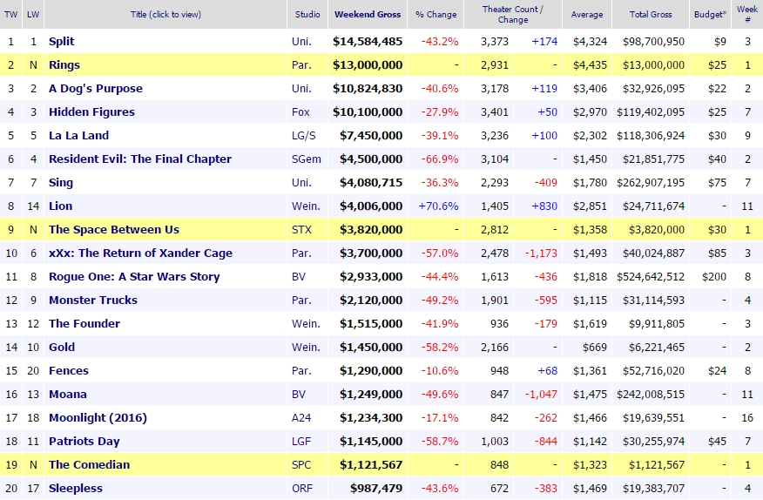Sort by Title column header

pyautogui.click(x=165, y=14)
